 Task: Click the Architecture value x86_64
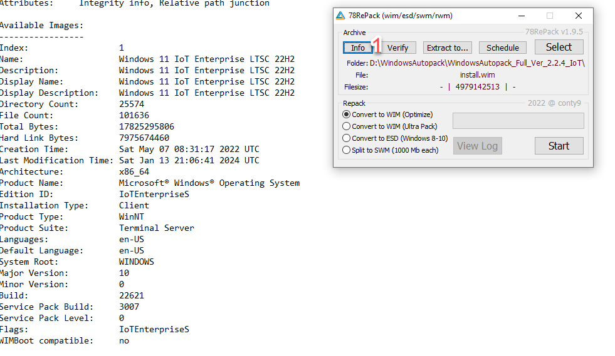[134, 172]
